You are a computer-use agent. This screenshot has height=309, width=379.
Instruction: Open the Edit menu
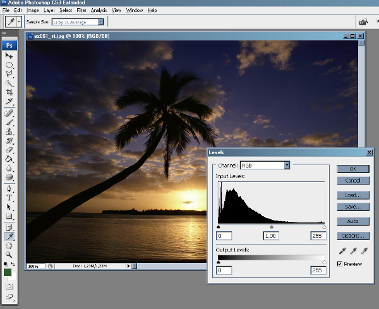(18, 10)
